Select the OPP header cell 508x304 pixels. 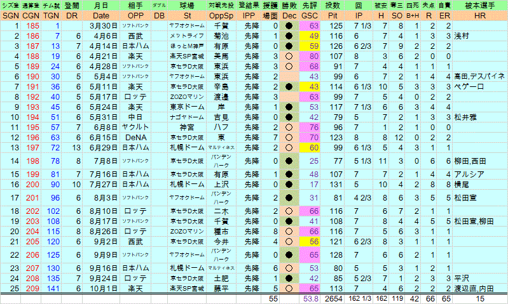tap(135, 16)
